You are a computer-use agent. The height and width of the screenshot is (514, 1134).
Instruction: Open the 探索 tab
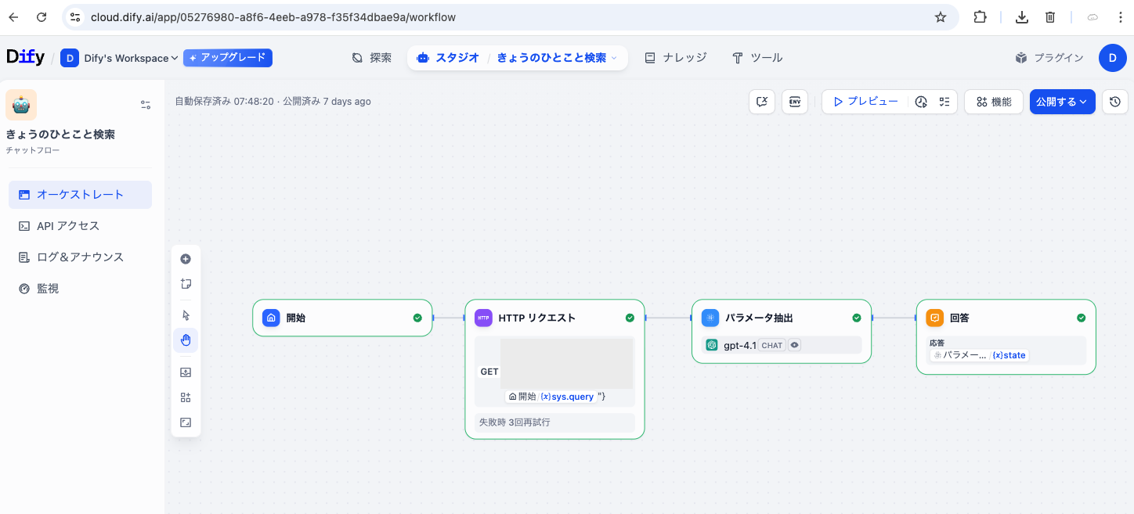tap(372, 58)
